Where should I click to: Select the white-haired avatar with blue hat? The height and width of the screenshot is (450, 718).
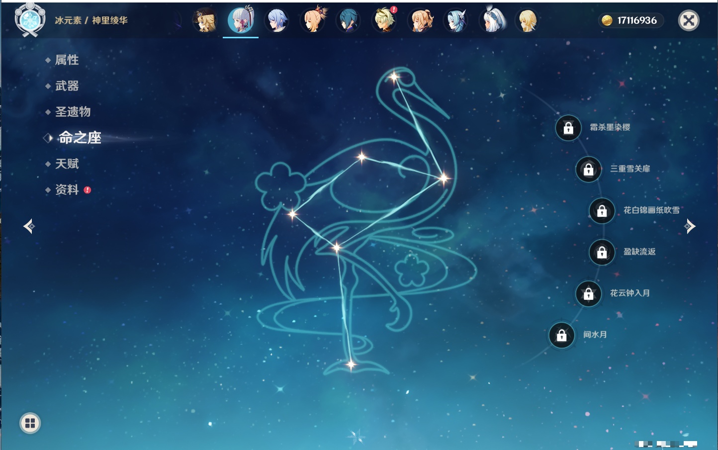[x=492, y=20]
